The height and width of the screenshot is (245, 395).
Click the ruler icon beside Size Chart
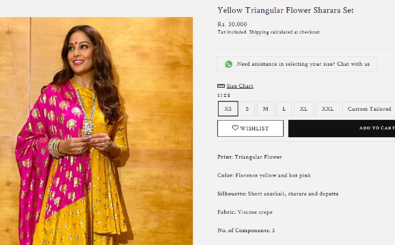tap(221, 86)
